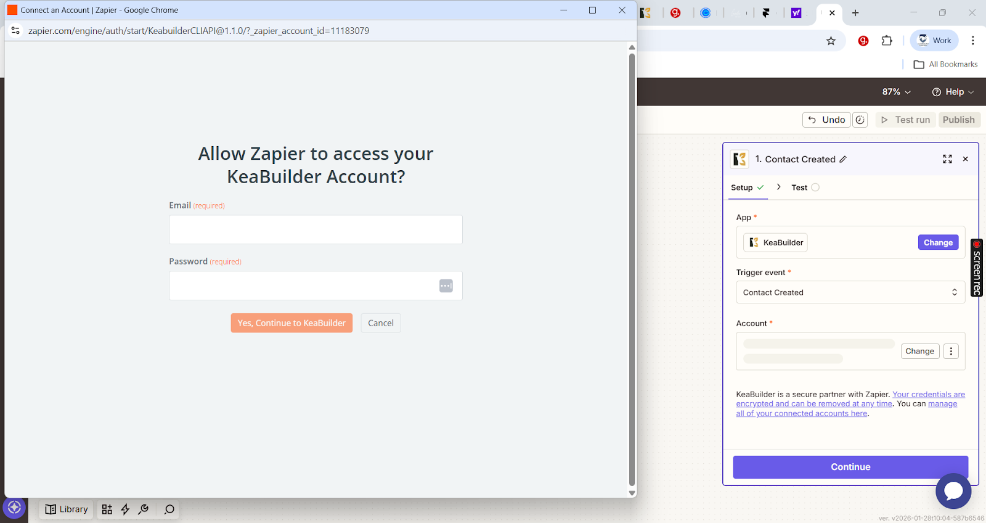Expand the step panel to full view
The width and height of the screenshot is (986, 523).
point(947,159)
